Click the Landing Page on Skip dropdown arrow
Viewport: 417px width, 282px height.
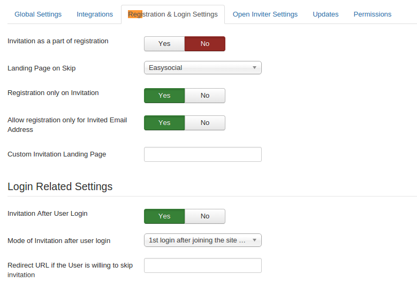(x=254, y=68)
